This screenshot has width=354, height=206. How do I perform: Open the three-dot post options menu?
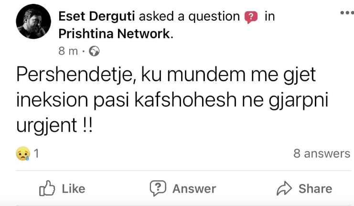tap(346, 13)
